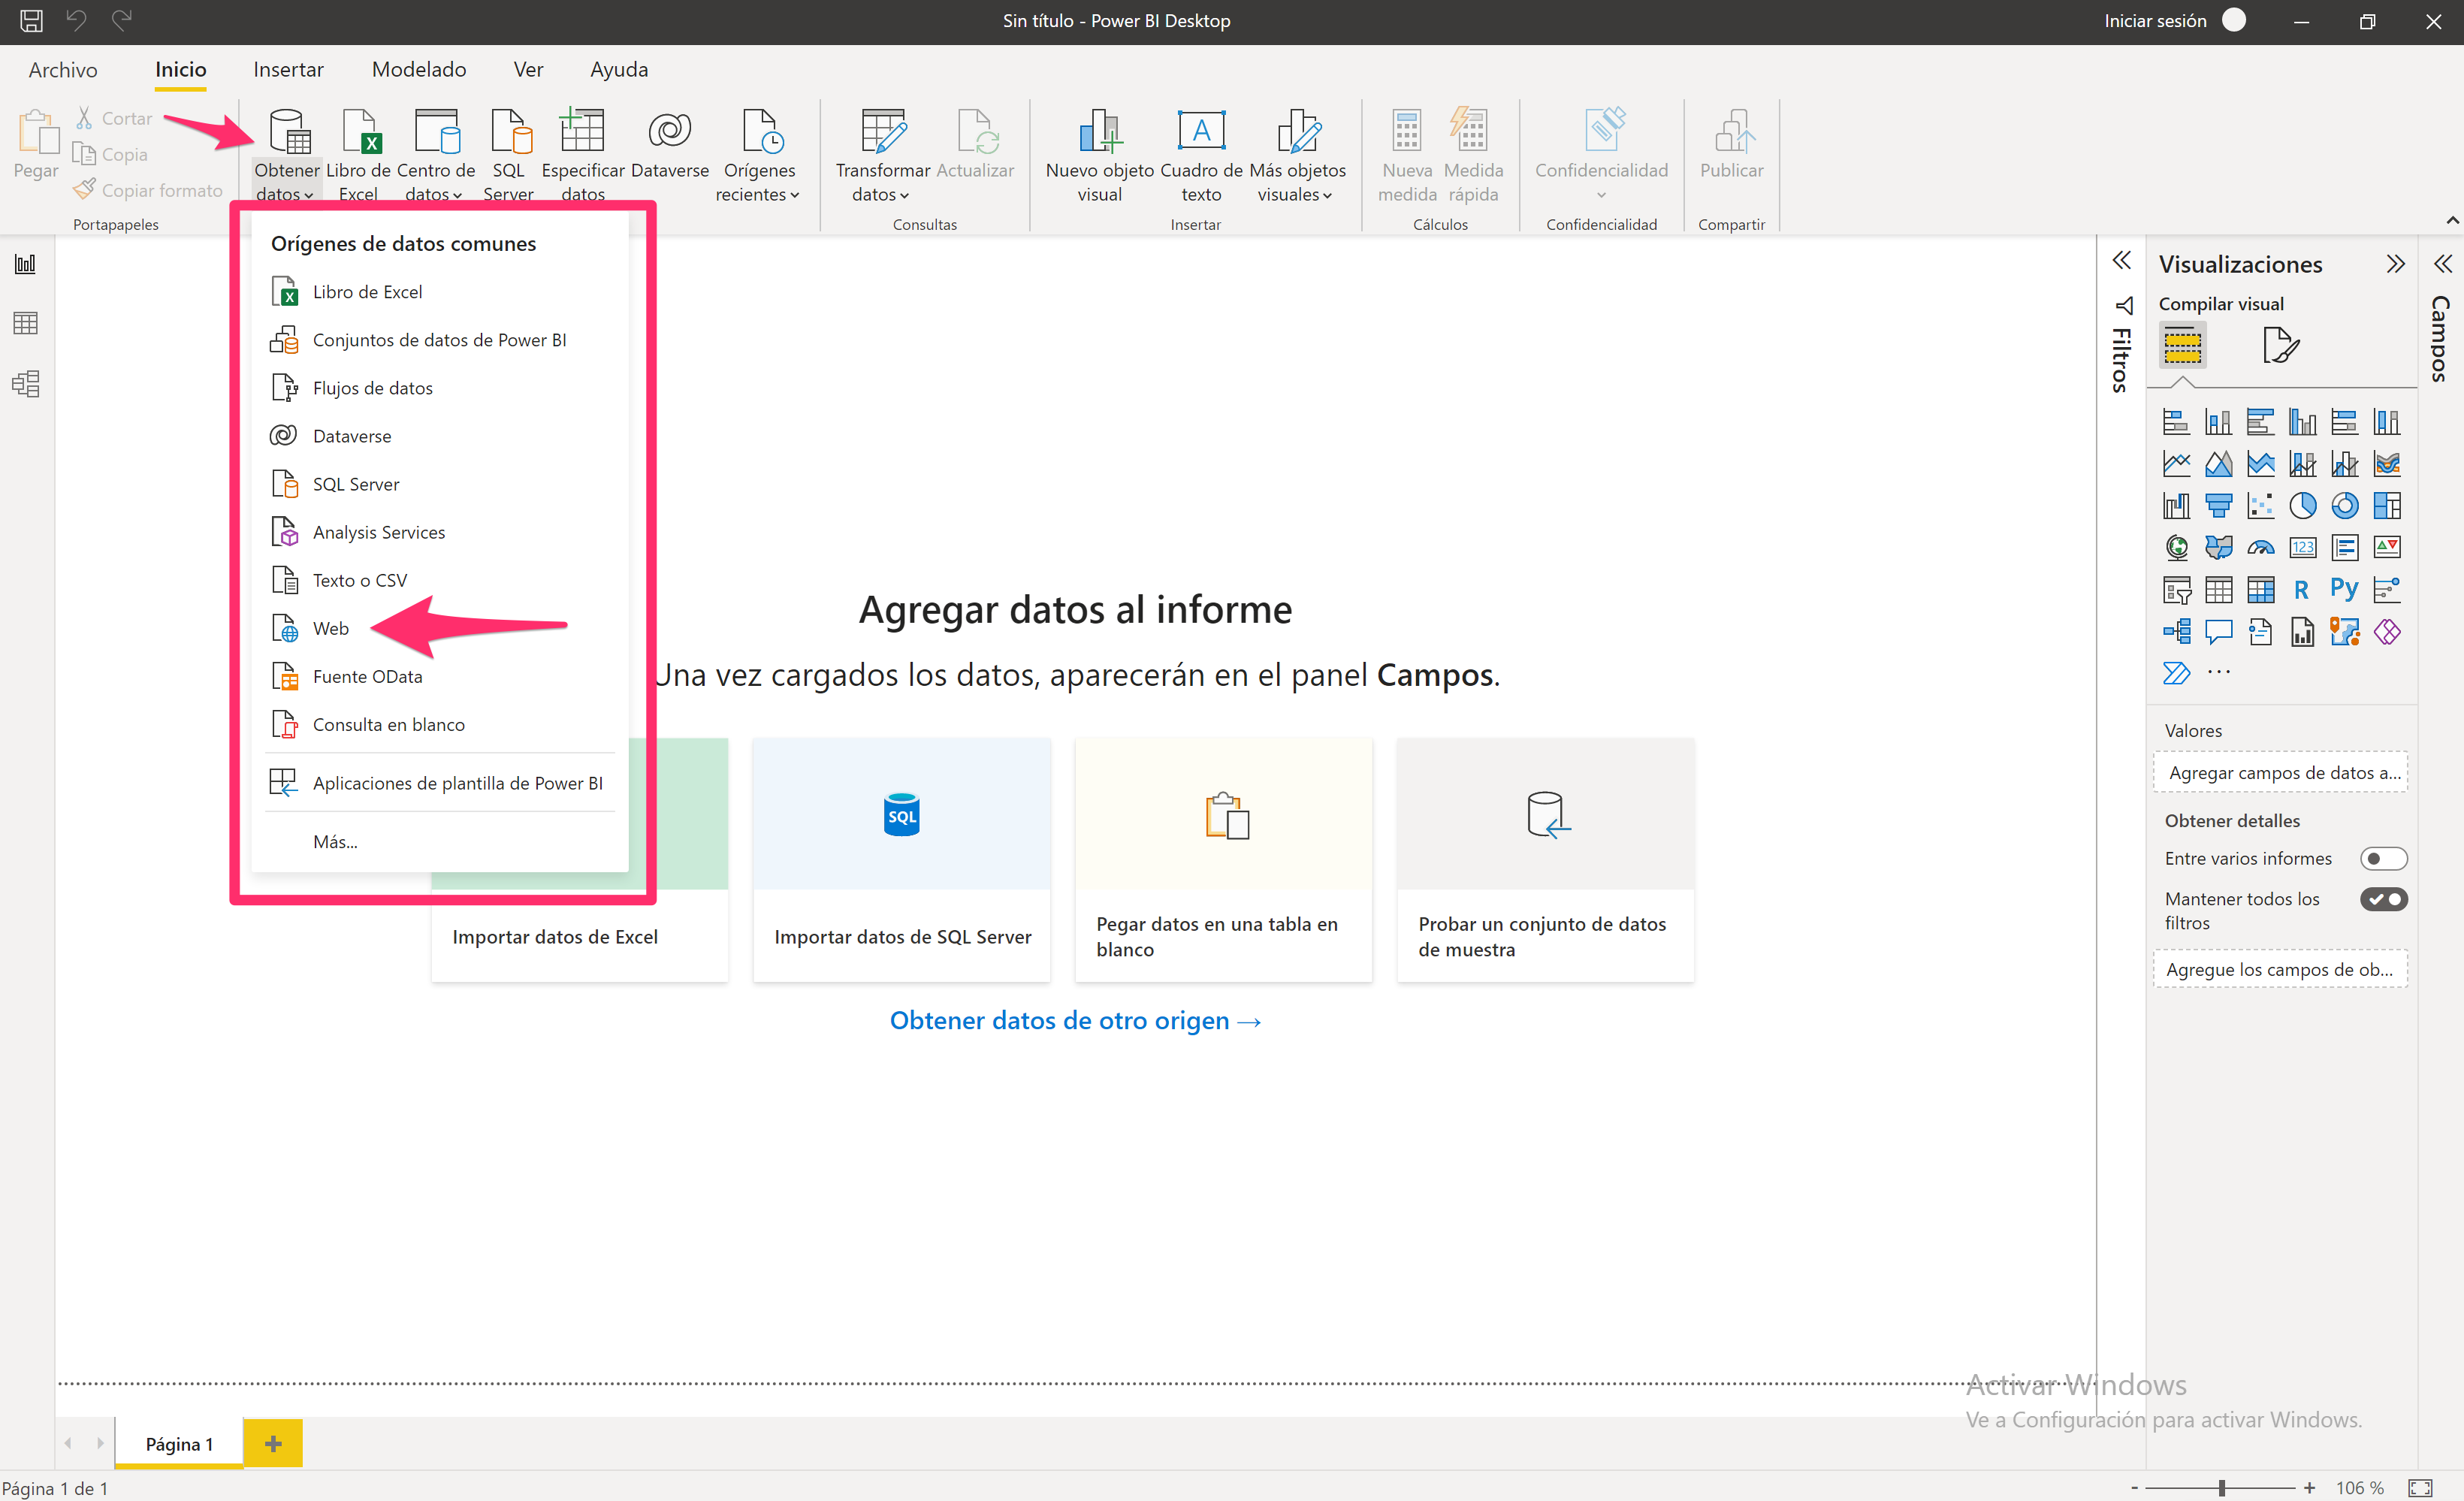Insert a Cuadro de texto
Screen dimensions: 2464x1501
click(1201, 154)
